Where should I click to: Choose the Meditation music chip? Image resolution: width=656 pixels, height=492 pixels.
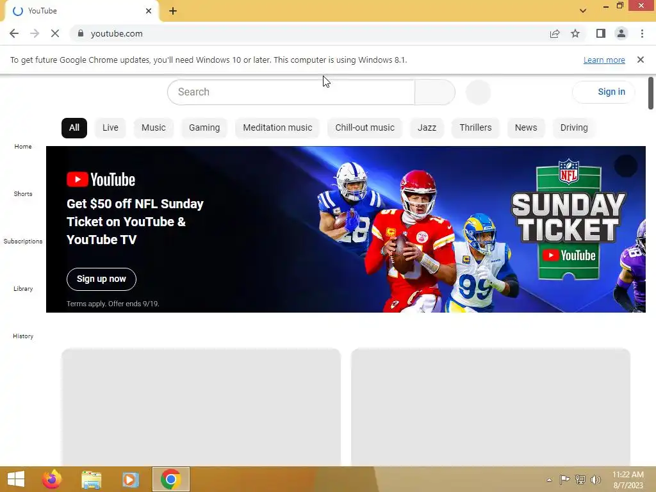tap(277, 128)
